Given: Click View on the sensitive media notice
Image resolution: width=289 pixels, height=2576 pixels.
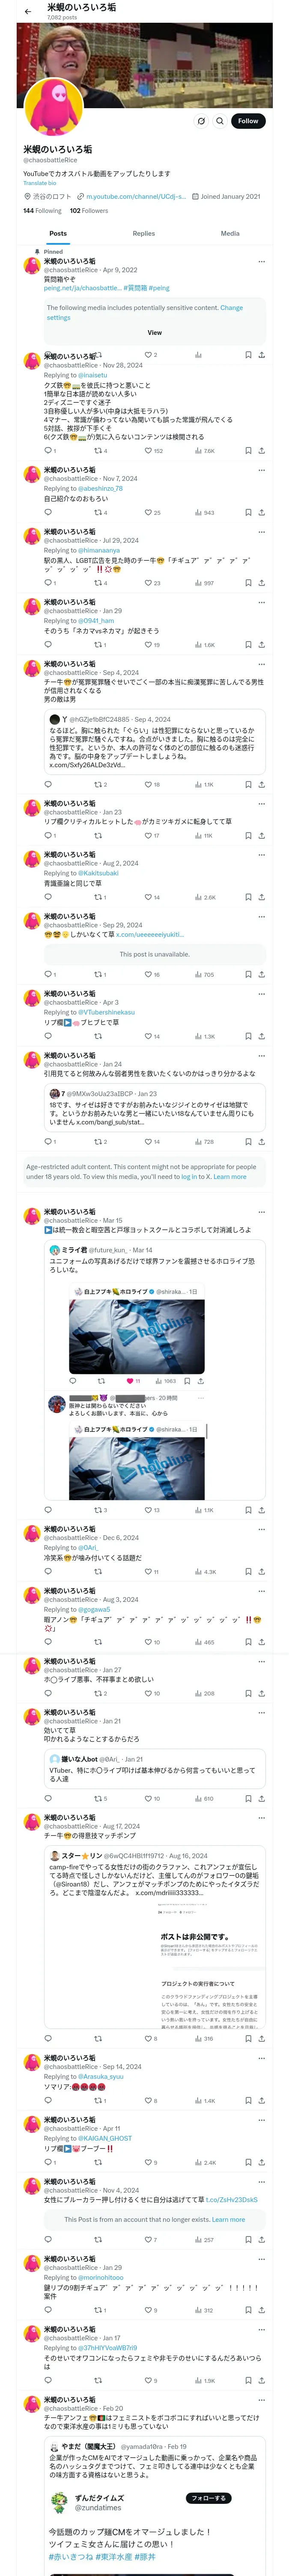Looking at the screenshot, I should point(155,332).
